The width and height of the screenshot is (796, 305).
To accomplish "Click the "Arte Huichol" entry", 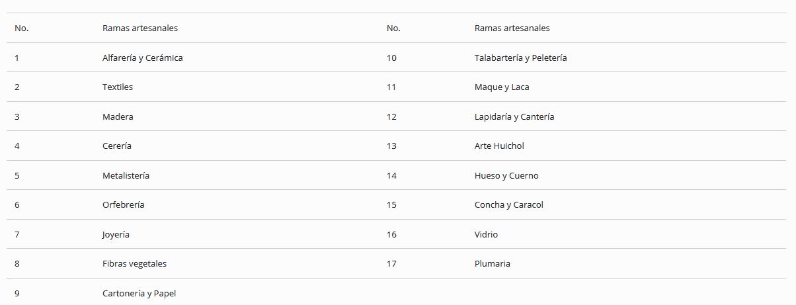I will click(x=499, y=146).
